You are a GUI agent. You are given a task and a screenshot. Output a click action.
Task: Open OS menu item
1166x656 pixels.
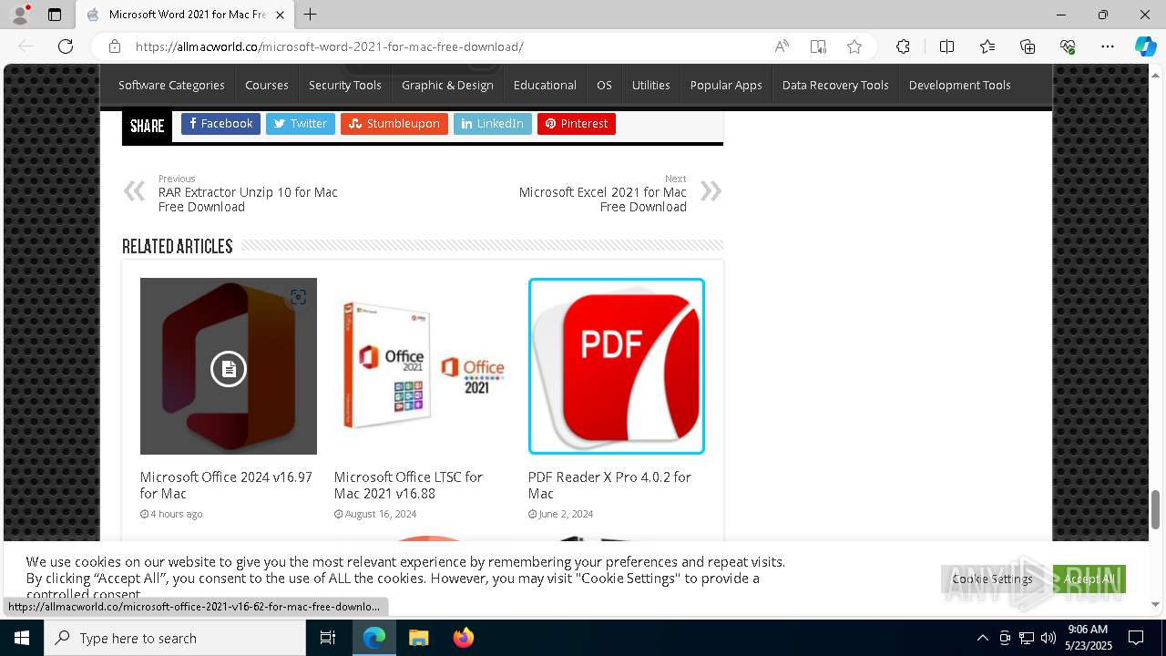coord(604,85)
